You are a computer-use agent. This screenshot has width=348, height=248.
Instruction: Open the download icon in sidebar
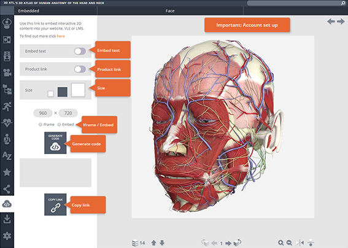pyautogui.click(x=7, y=219)
